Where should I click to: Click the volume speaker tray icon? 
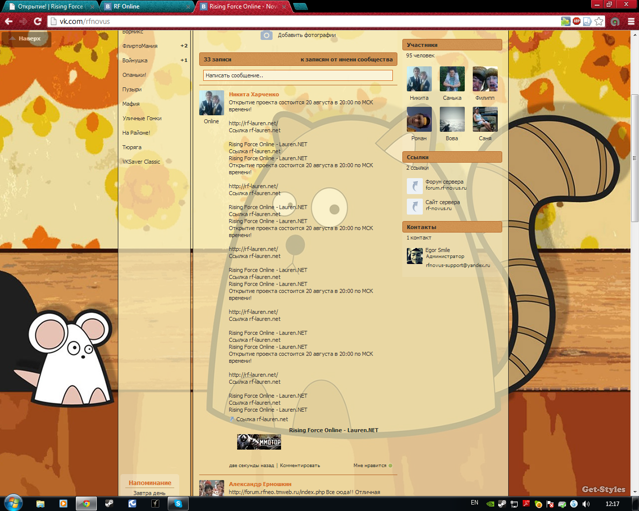586,504
